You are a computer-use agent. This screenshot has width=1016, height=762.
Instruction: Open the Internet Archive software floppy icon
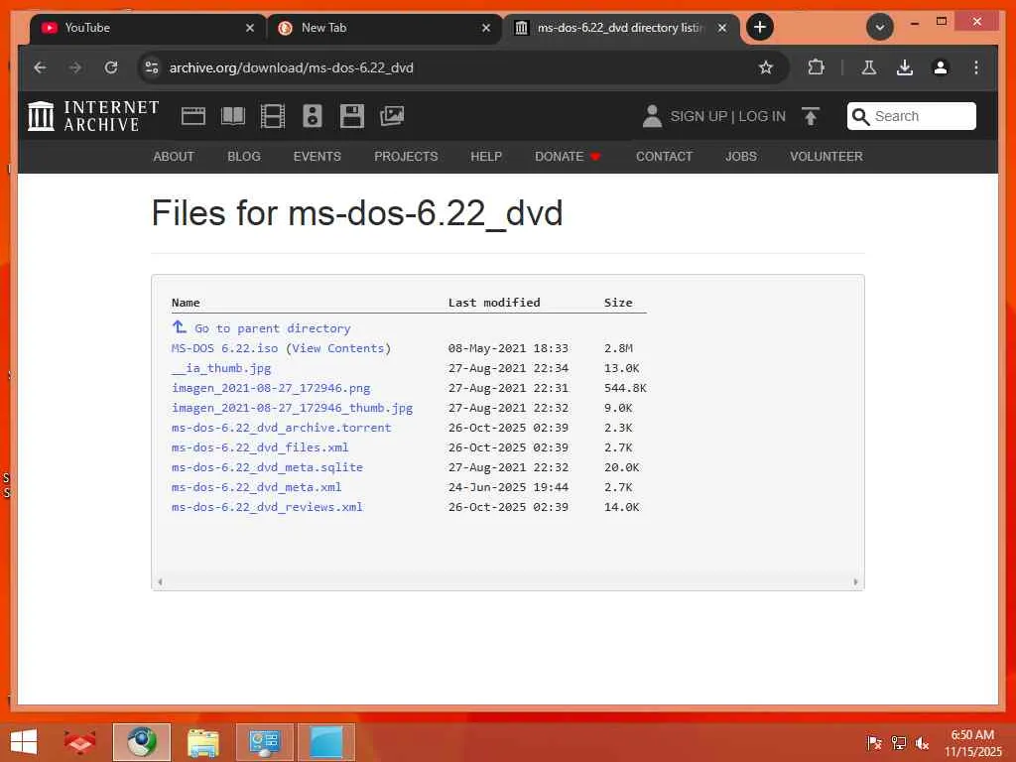tap(352, 117)
